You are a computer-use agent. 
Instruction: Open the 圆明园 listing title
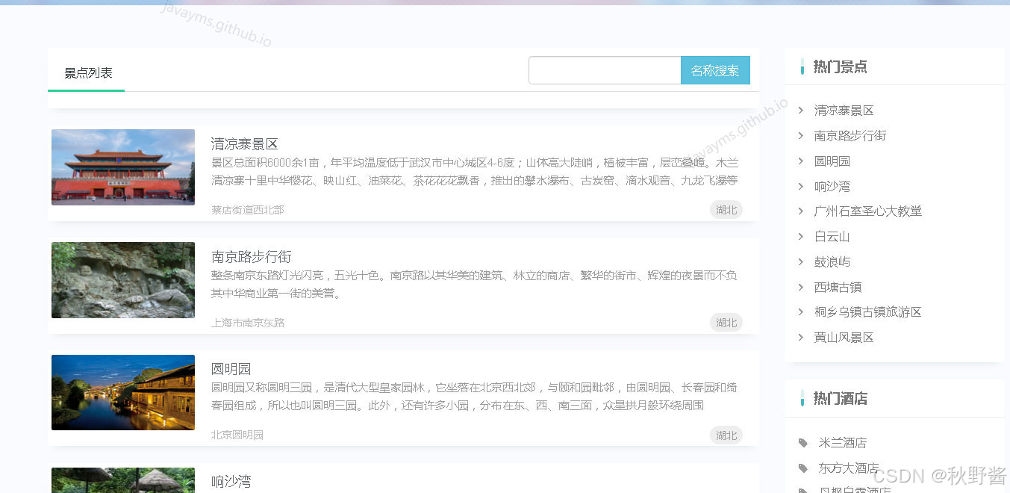231,369
